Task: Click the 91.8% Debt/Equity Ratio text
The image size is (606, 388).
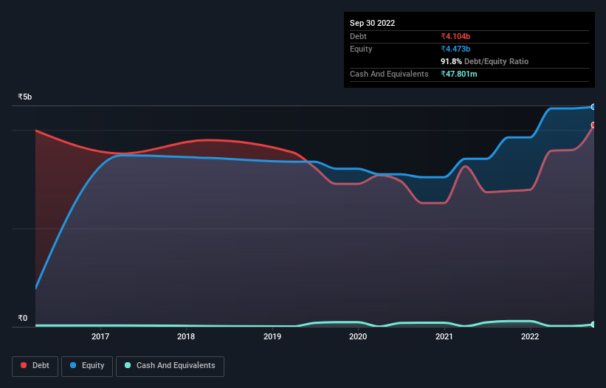Action: (484, 61)
